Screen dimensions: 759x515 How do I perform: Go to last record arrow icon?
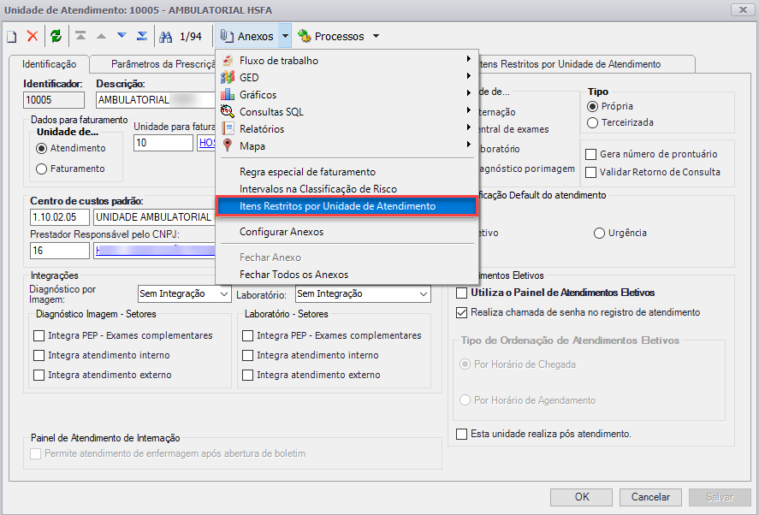pos(142,36)
